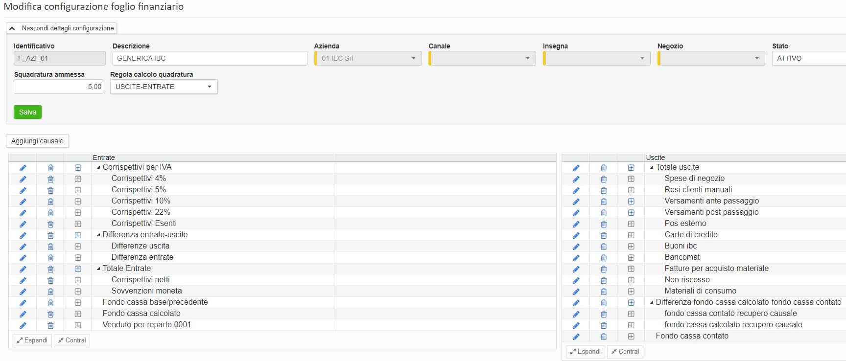Click the green Salva button
The width and height of the screenshot is (846, 361).
tap(27, 112)
